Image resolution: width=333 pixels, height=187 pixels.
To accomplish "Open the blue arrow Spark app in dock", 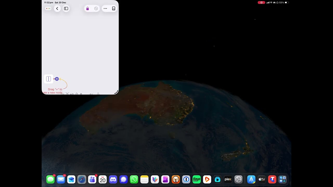I will pos(251,179).
